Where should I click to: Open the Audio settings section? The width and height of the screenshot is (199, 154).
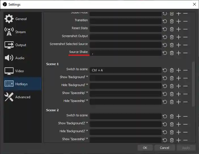click(22, 58)
